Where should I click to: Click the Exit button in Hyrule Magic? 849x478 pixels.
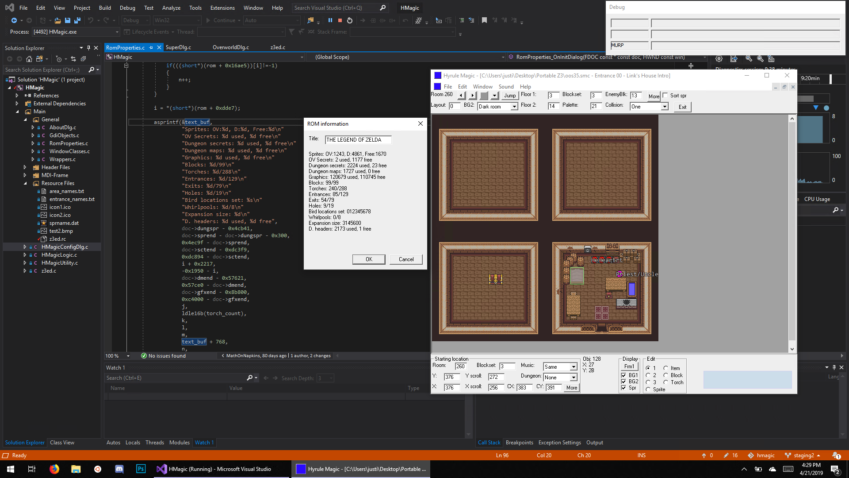pos(682,107)
